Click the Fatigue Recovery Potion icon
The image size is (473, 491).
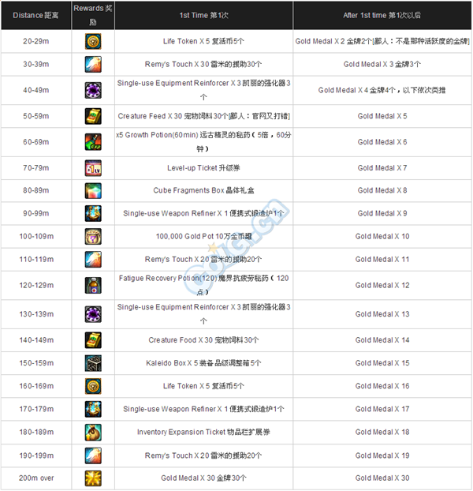click(93, 285)
